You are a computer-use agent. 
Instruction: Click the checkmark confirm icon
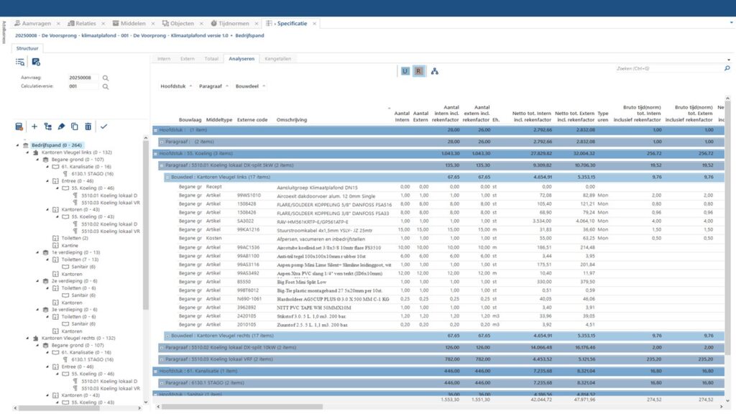[x=103, y=126]
